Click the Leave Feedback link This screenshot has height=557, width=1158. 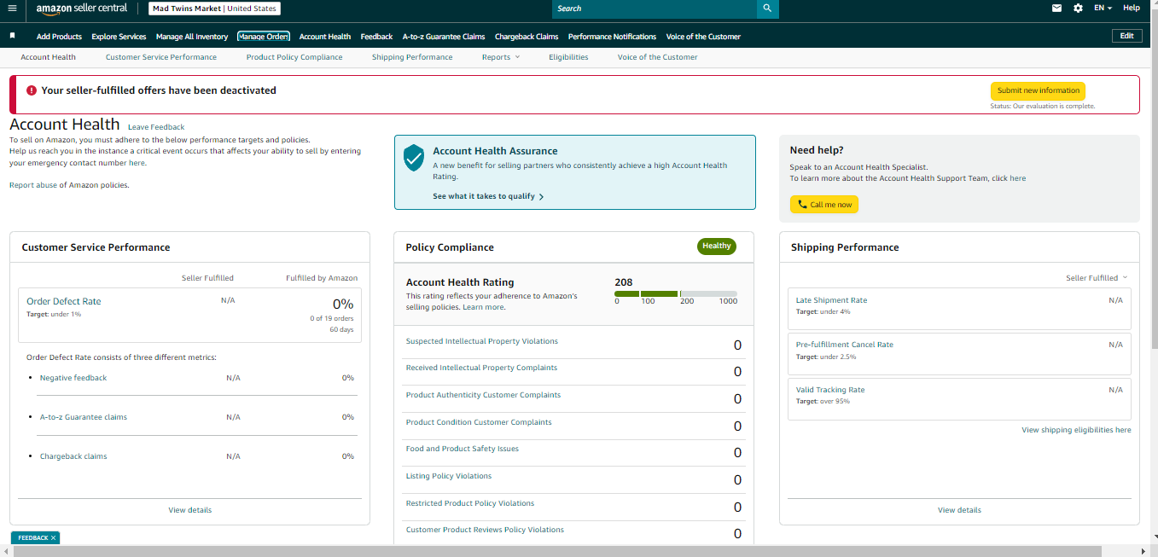tap(156, 127)
